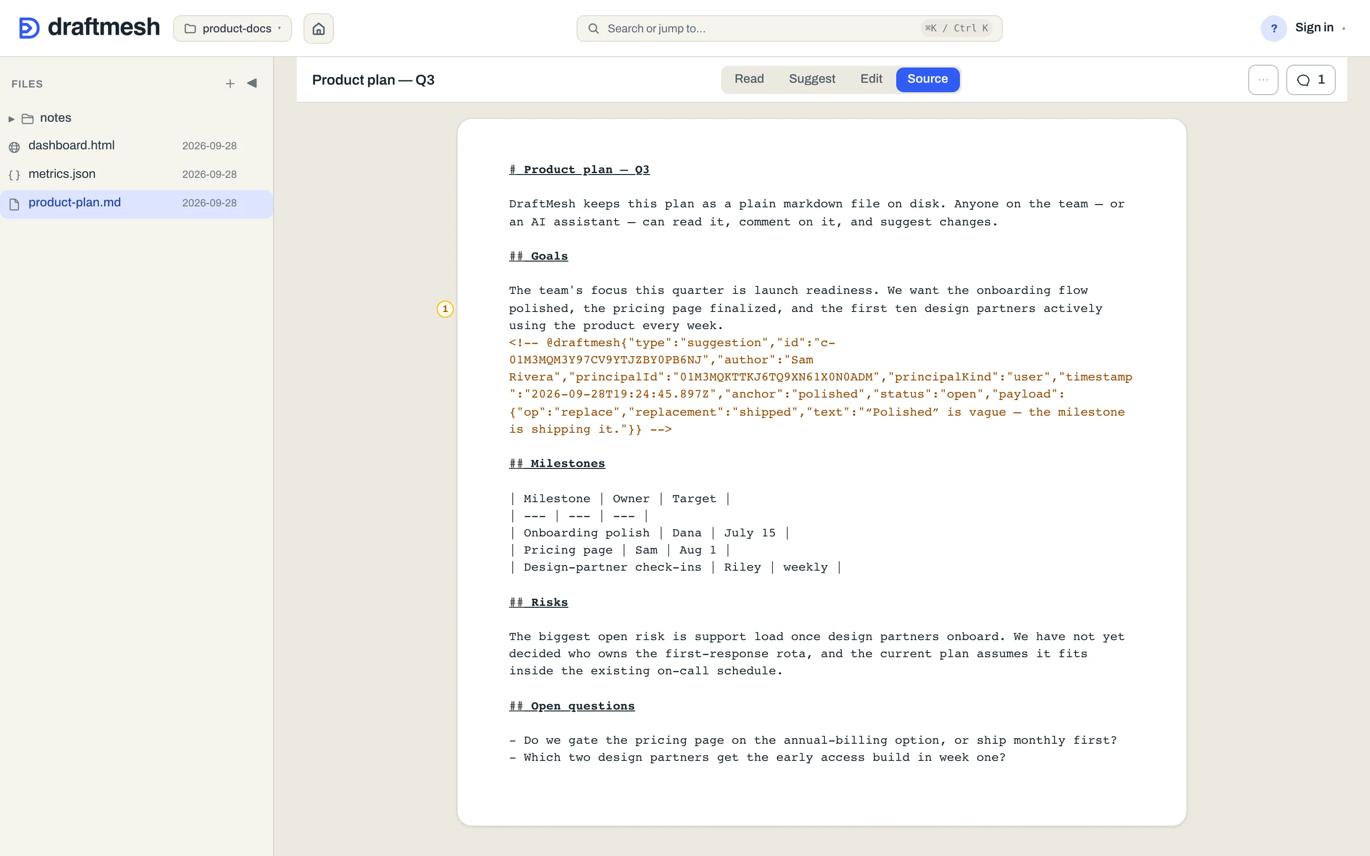Click the Sign in link
This screenshot has width=1370, height=856.
(x=1314, y=28)
